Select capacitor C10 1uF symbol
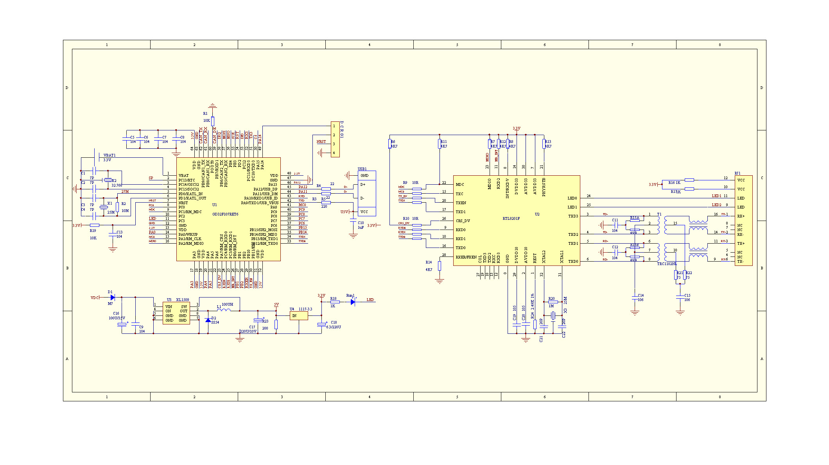The image size is (829, 465). coord(353,221)
